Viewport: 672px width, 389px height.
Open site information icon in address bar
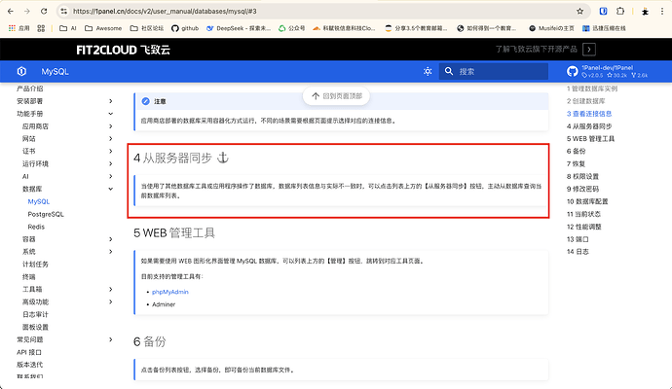tap(64, 12)
